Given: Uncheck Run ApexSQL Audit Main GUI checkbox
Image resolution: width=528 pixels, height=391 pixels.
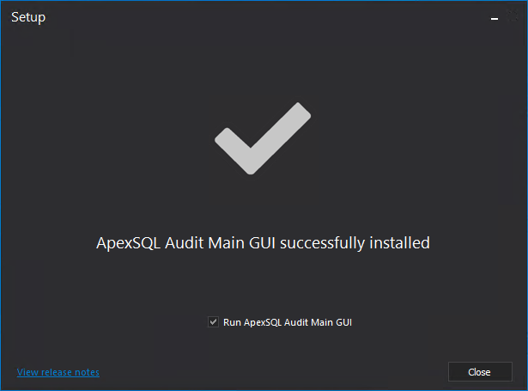Looking at the screenshot, I should pyautogui.click(x=213, y=322).
